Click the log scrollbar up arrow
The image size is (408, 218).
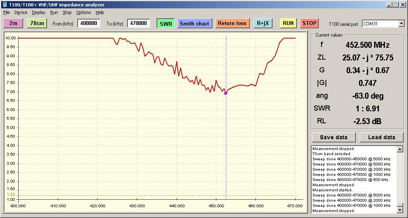pos(400,149)
